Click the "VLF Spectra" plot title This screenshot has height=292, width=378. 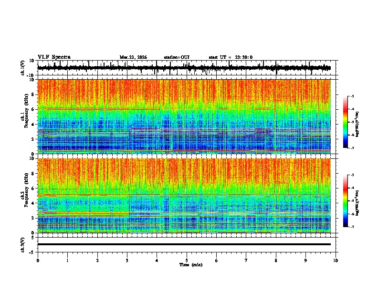tap(54, 57)
